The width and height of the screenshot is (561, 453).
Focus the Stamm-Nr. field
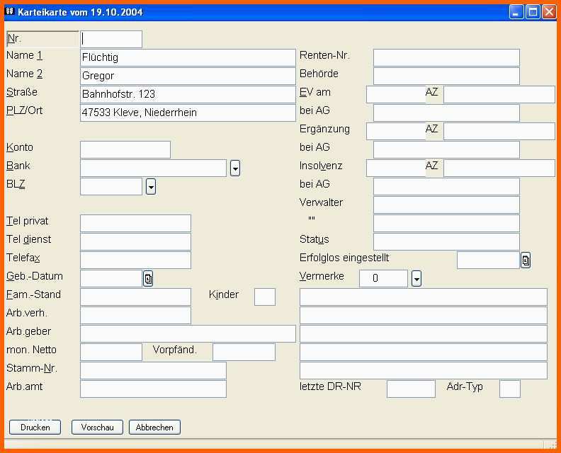pos(154,370)
